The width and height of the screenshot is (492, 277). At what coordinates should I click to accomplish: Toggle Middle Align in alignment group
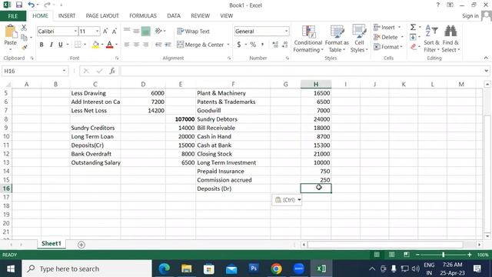coord(136,31)
